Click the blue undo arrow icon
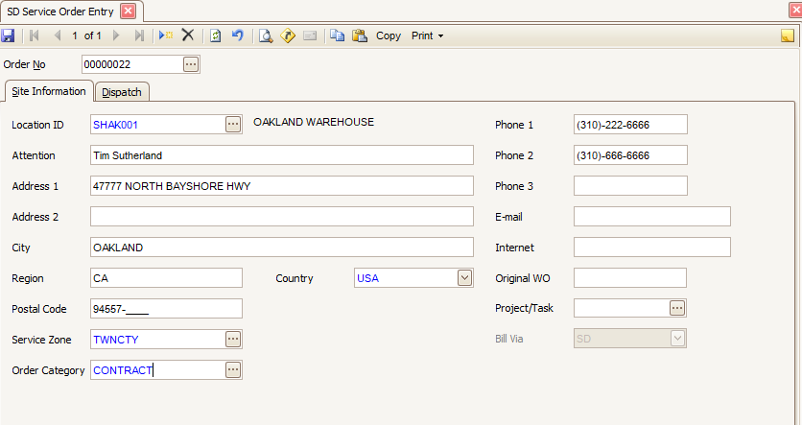Viewport: 802px width, 425px height. [x=236, y=35]
